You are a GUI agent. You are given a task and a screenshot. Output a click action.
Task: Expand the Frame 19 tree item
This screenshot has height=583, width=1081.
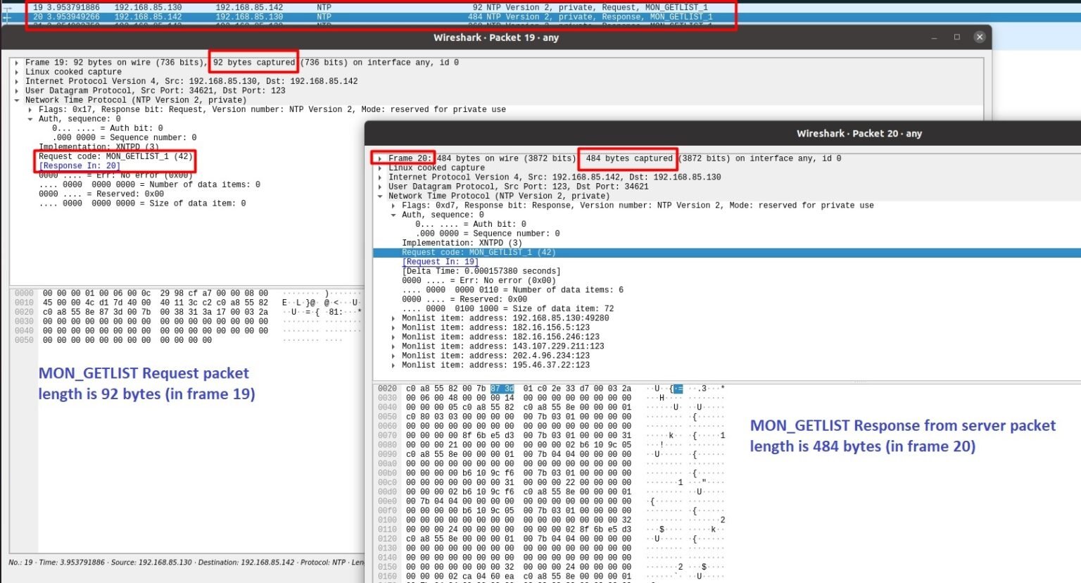point(17,62)
